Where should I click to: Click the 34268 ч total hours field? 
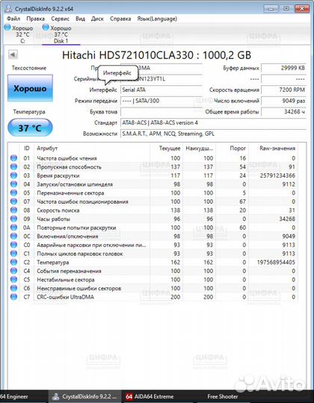(x=283, y=112)
